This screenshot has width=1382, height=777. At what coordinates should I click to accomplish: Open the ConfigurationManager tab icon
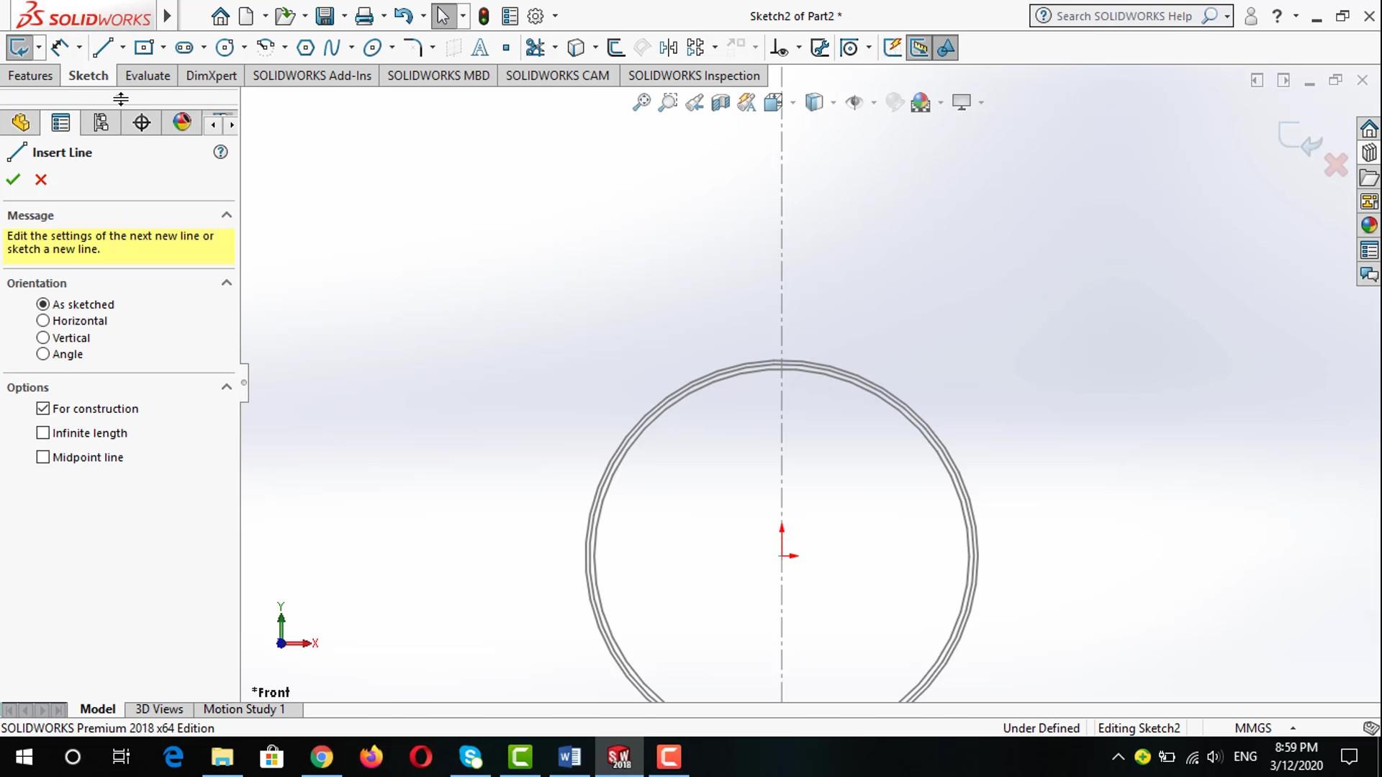(101, 123)
